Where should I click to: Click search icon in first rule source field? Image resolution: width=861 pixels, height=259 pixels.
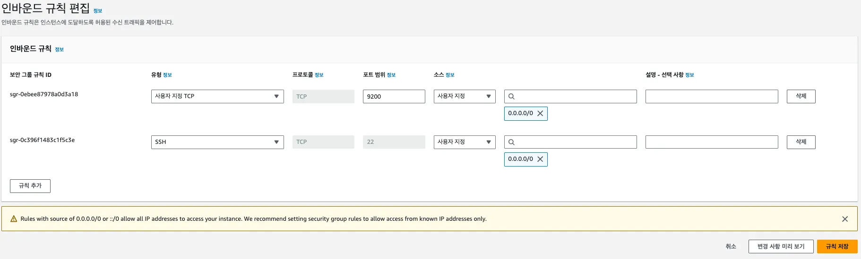[x=511, y=97]
